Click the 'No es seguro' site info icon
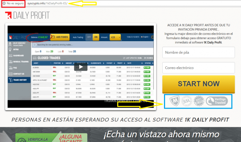The image size is (241, 142). pyautogui.click(x=4, y=3)
